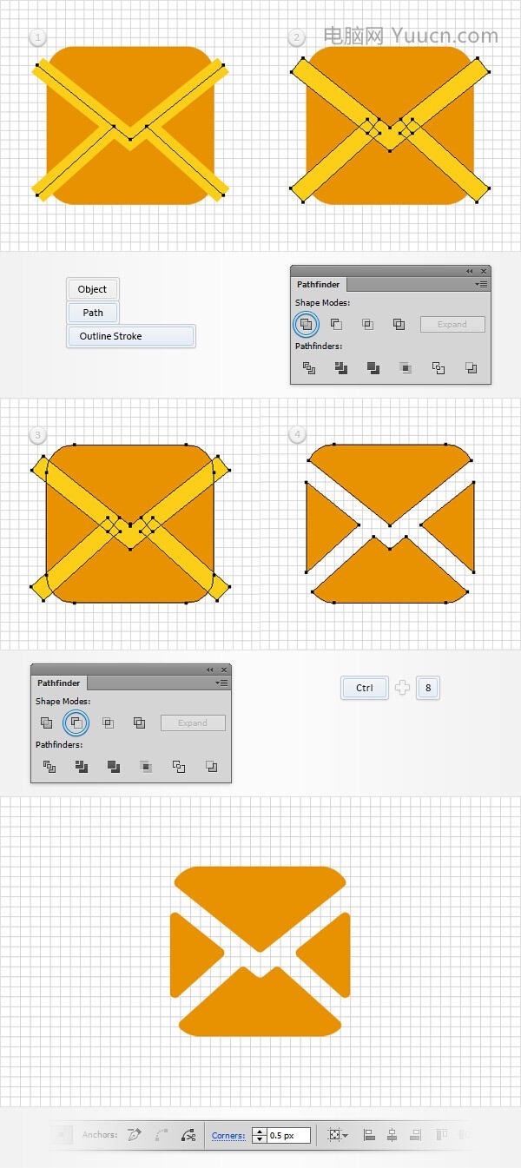521x1168 pixels.
Task: Click Merge in the upper Pathfinder panel
Action: (373, 368)
